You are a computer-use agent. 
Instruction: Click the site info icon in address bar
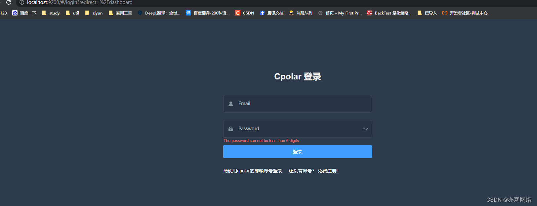[x=22, y=2]
